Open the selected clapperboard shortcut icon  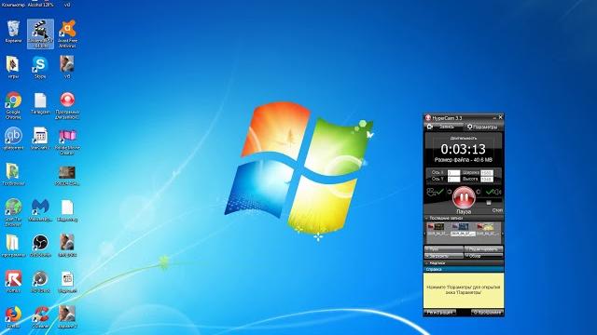pos(40,33)
